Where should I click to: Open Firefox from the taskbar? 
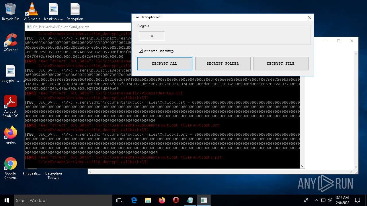[x=162, y=200]
